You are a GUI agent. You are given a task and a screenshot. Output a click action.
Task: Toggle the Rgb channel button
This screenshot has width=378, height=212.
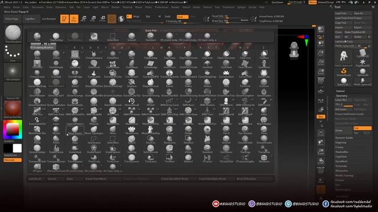point(148,16)
